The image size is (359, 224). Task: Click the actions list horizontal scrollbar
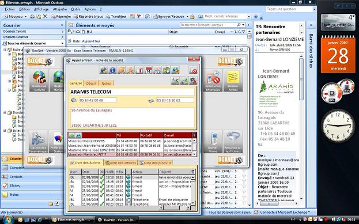[x=175, y=208]
